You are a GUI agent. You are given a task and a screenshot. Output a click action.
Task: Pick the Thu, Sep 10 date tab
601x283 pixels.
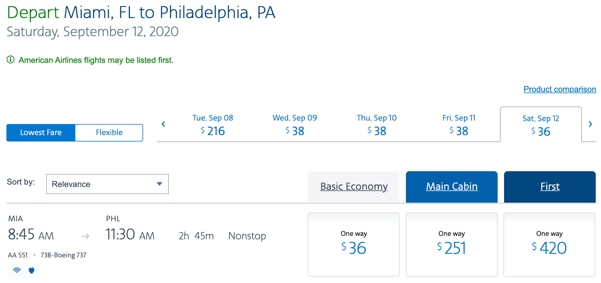(x=377, y=125)
